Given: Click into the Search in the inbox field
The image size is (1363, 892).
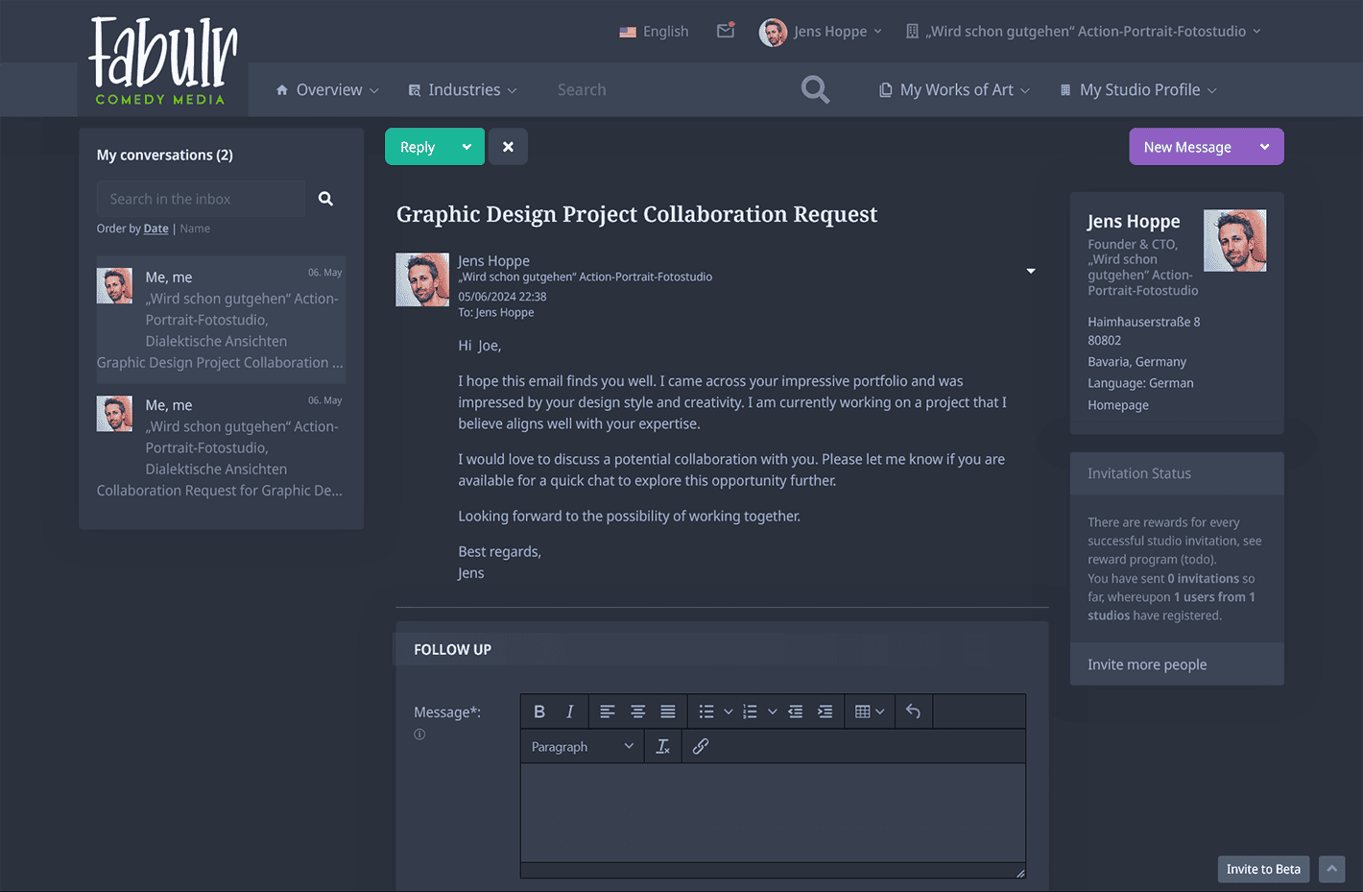Looking at the screenshot, I should (201, 199).
